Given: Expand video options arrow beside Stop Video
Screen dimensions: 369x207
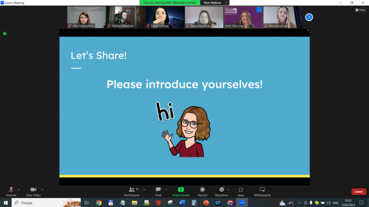Looking at the screenshot, I should pyautogui.click(x=42, y=189).
